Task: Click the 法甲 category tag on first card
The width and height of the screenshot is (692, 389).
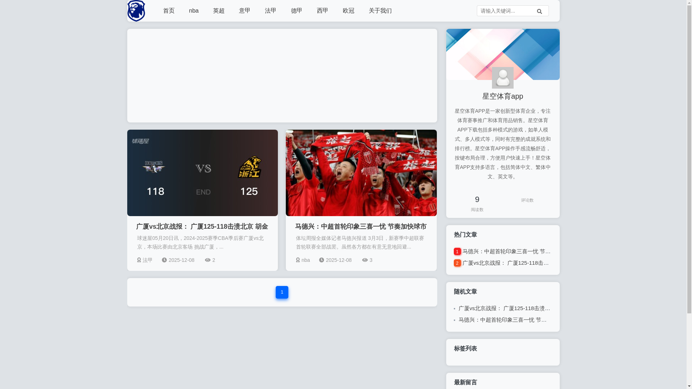Action: click(147, 260)
